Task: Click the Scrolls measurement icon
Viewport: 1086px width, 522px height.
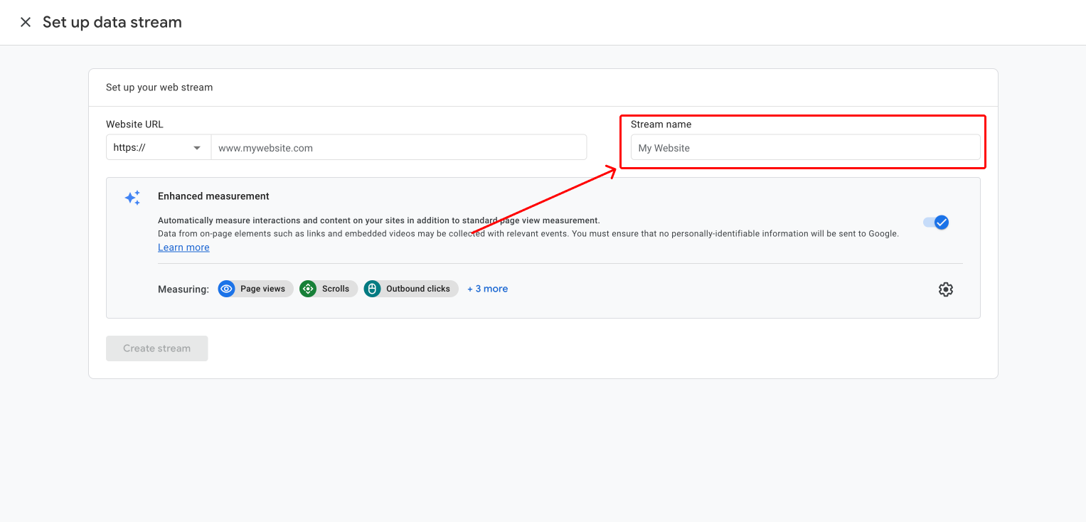Action: pos(308,289)
